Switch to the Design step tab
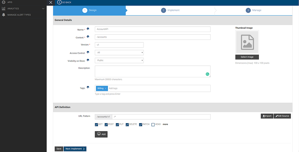 pyautogui.click(x=89, y=10)
